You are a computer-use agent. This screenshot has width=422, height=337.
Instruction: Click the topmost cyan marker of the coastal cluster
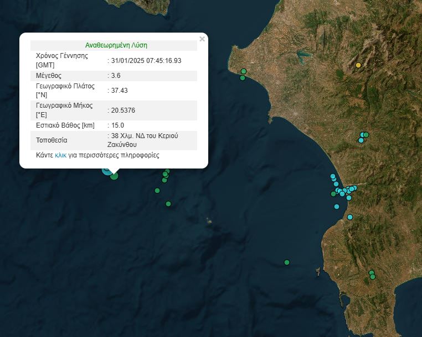click(333, 177)
